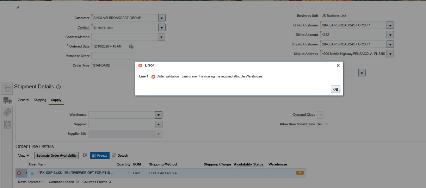Click the error icon on order line 1
This screenshot has height=188, width=426.
point(19,173)
